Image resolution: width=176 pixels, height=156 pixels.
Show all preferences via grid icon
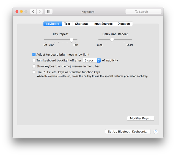pos(49,12)
